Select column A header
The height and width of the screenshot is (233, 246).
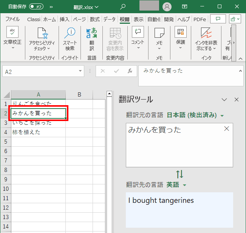(x=39, y=95)
